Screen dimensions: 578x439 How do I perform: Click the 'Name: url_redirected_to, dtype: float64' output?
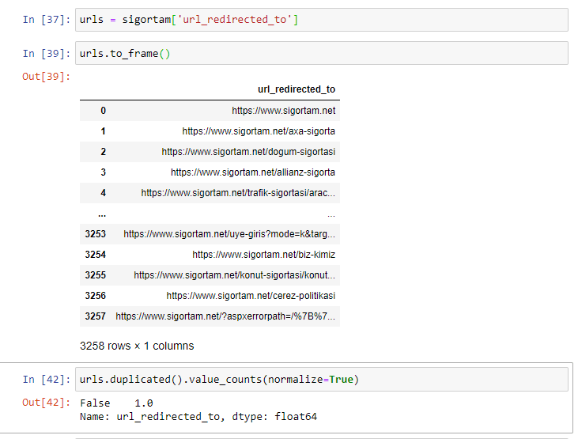click(198, 417)
